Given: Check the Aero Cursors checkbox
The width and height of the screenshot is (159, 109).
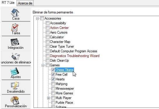Looking at the screenshot, I should tap(47, 32).
